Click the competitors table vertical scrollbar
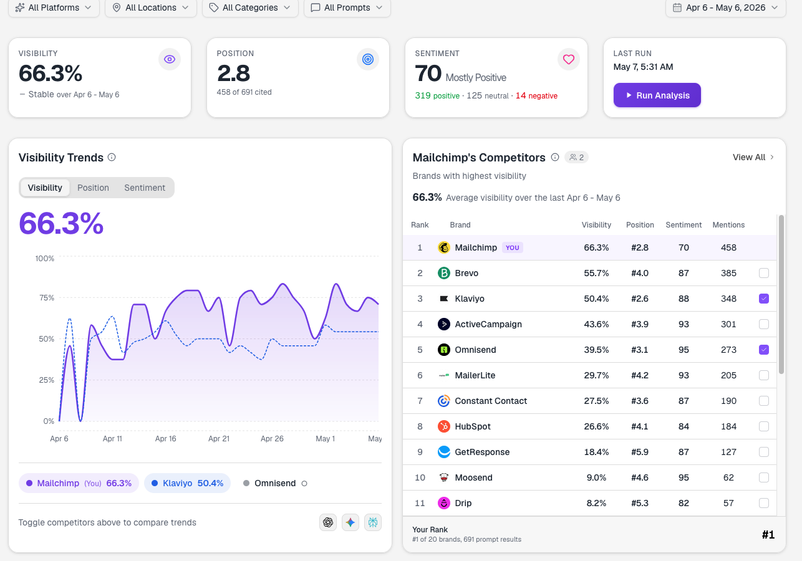This screenshot has height=561, width=802. coord(781,294)
